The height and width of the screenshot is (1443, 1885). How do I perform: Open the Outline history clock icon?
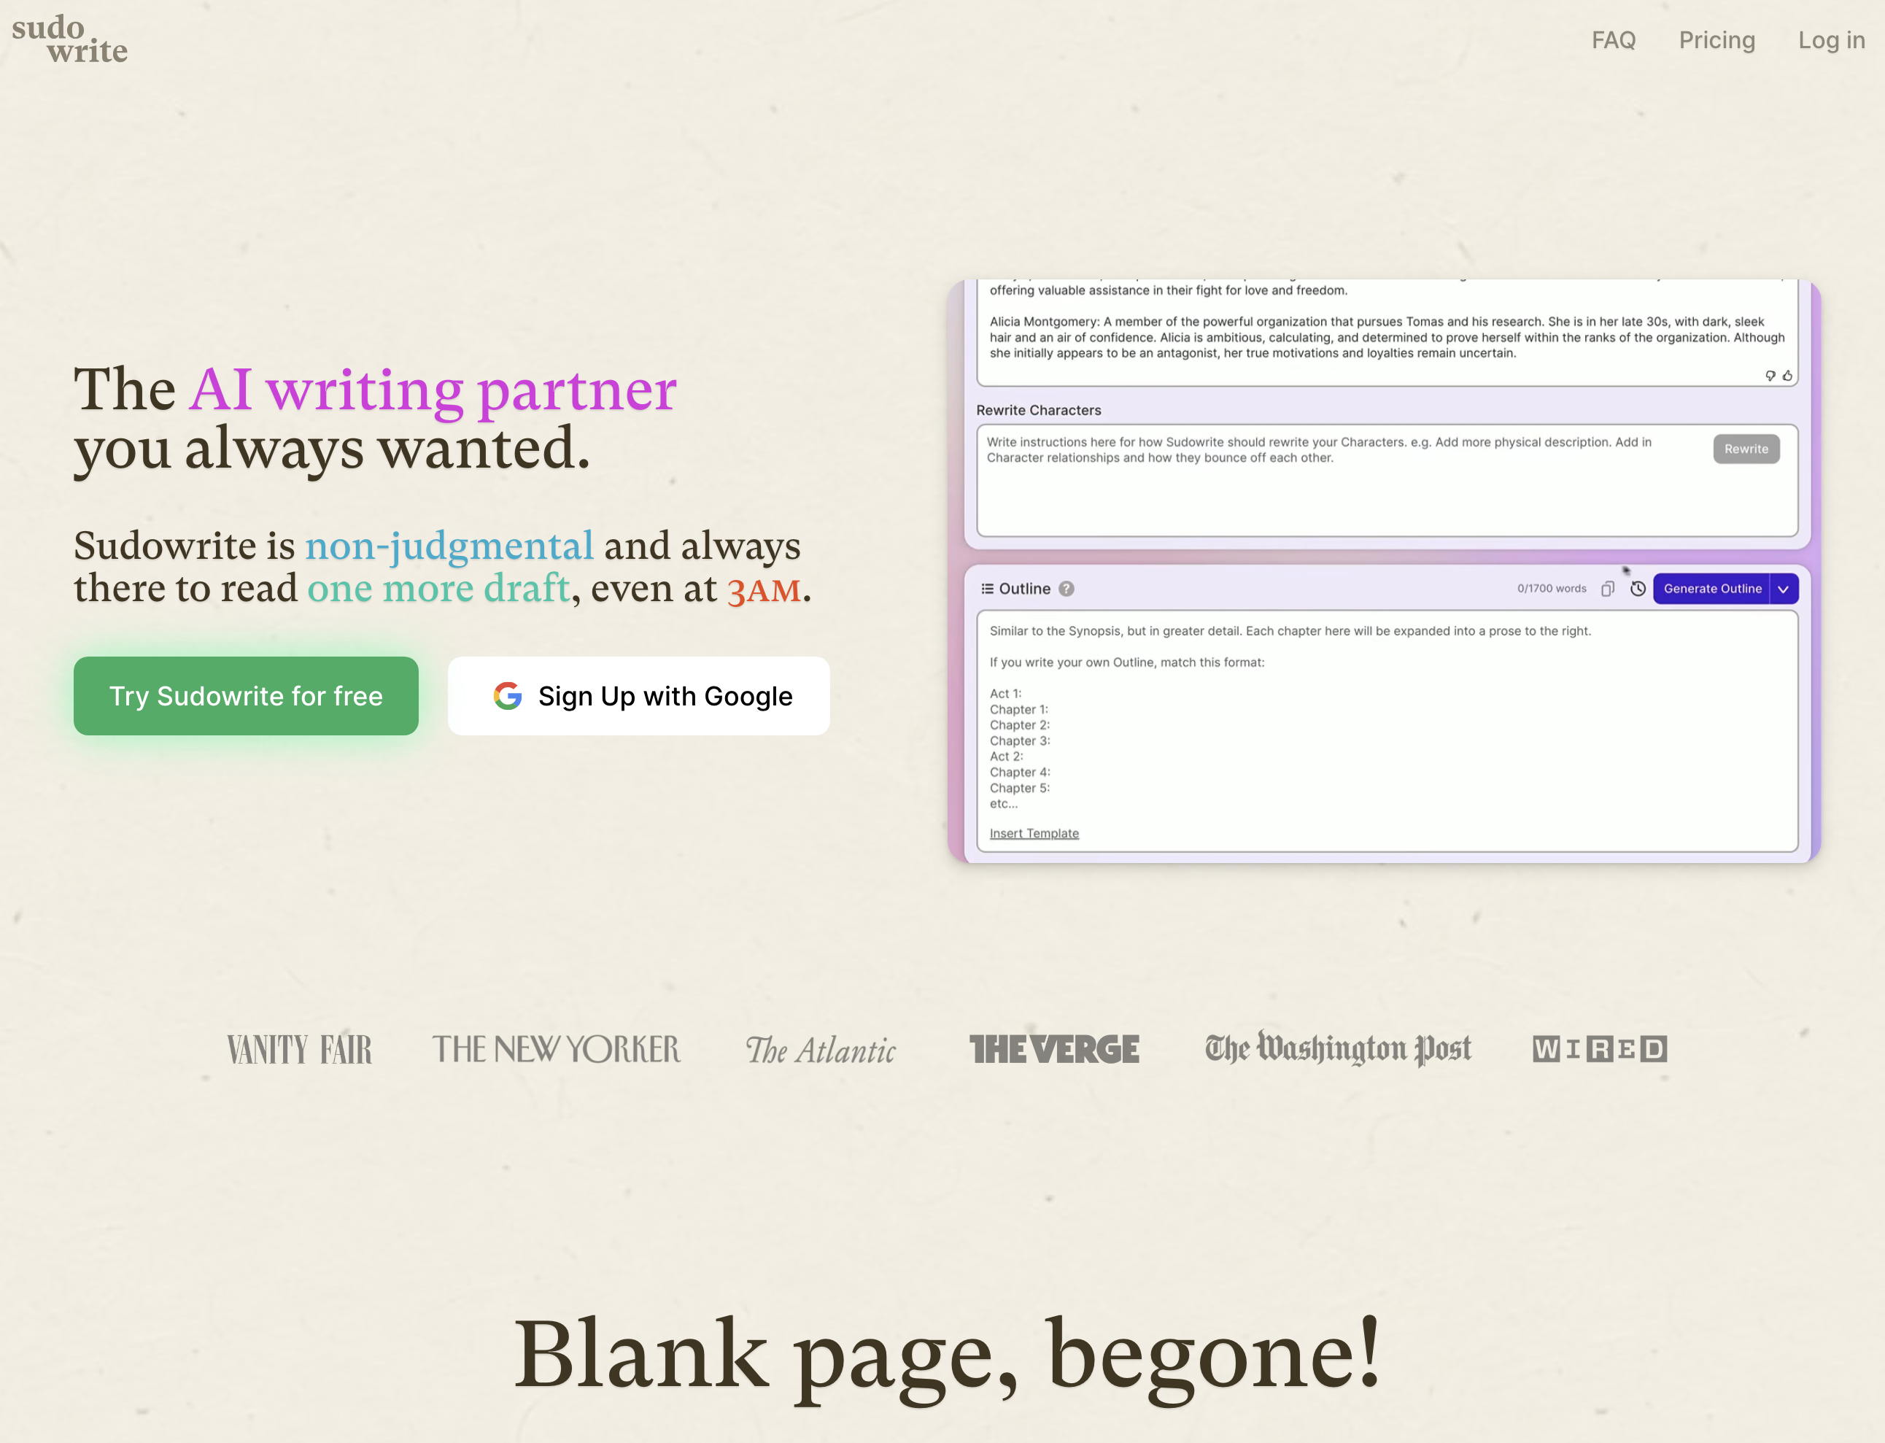click(x=1638, y=589)
